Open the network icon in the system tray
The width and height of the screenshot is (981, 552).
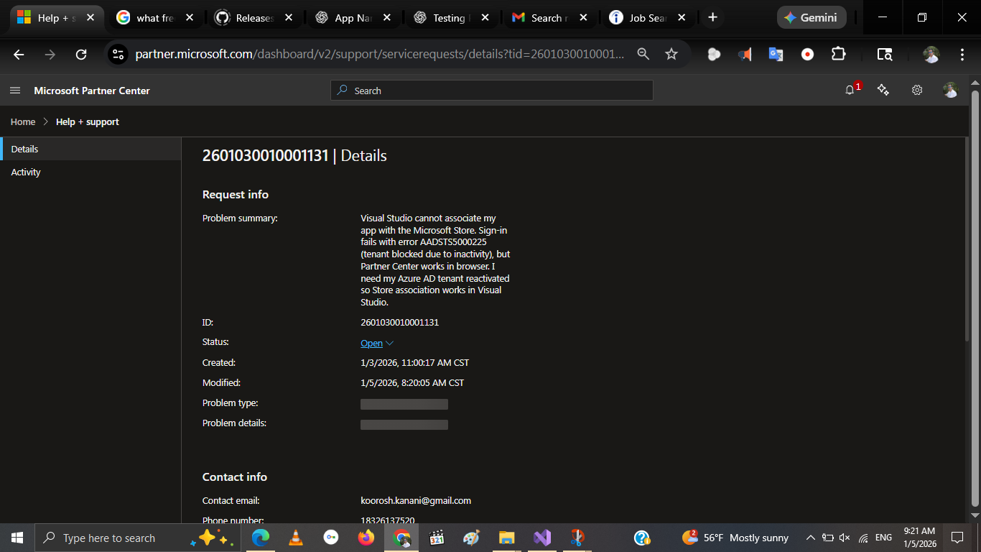863,538
